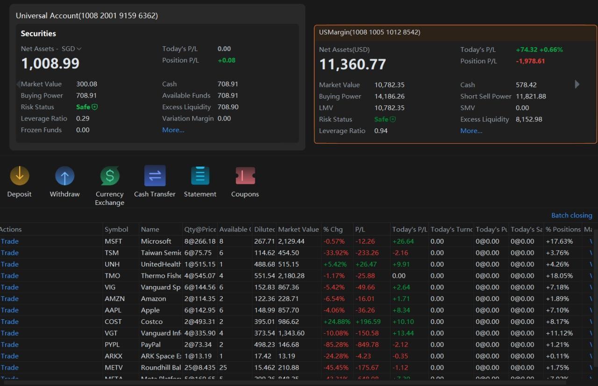Click More... in Securities account
598x386 pixels.
click(x=173, y=130)
